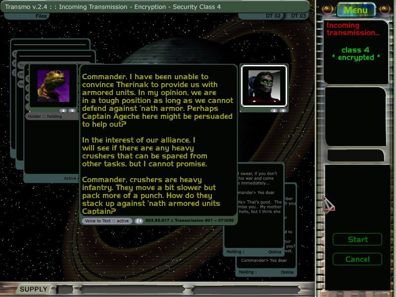
Task: Click the Cancel button
Action: pos(357,259)
